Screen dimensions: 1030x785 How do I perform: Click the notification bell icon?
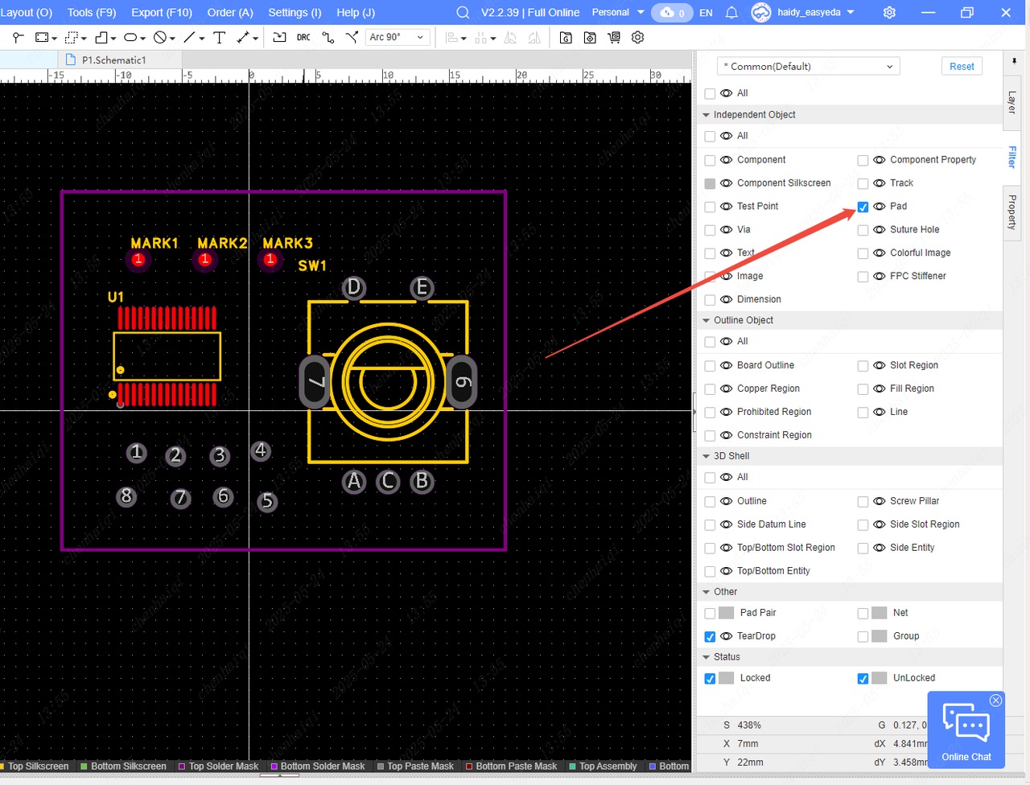[x=731, y=13]
